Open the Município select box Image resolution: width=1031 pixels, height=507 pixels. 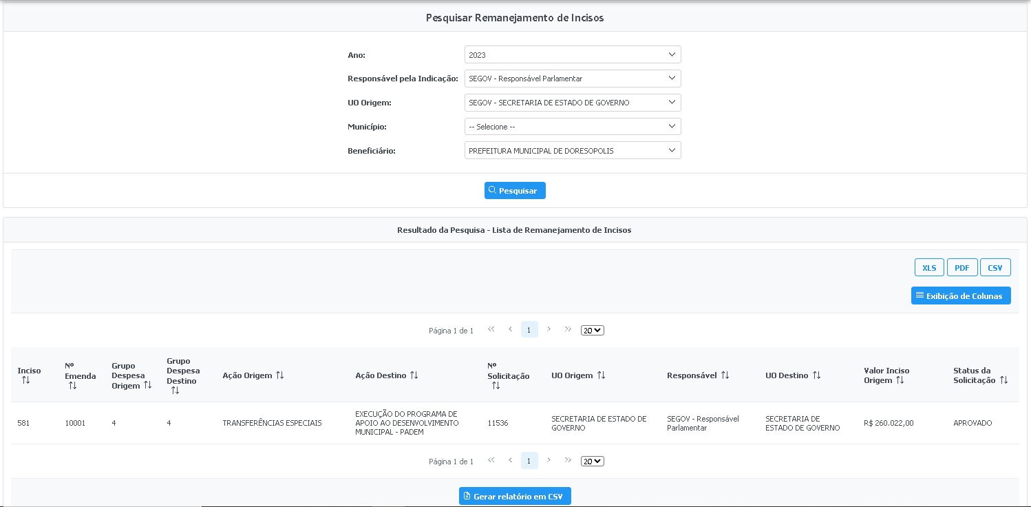572,127
